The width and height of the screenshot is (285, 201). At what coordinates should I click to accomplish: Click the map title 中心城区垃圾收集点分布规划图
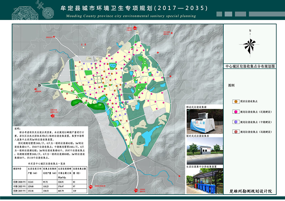(250, 67)
